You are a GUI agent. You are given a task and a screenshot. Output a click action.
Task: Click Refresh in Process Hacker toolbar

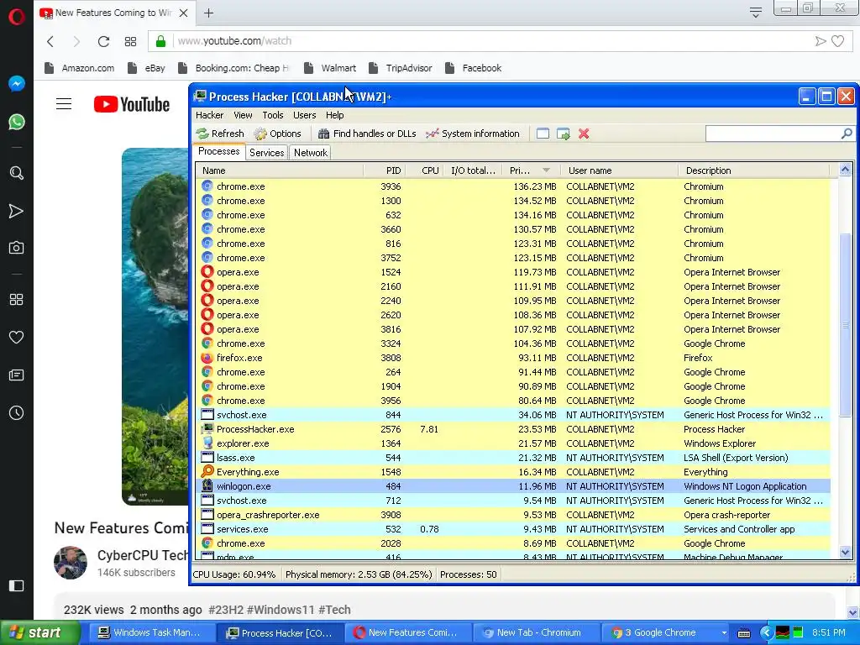[221, 134]
